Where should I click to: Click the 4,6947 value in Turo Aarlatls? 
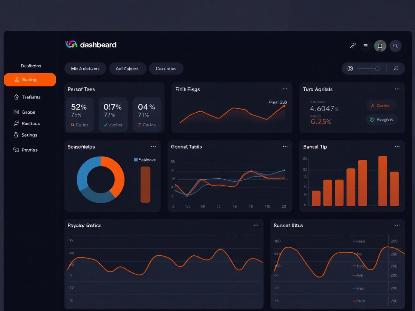tap(324, 109)
